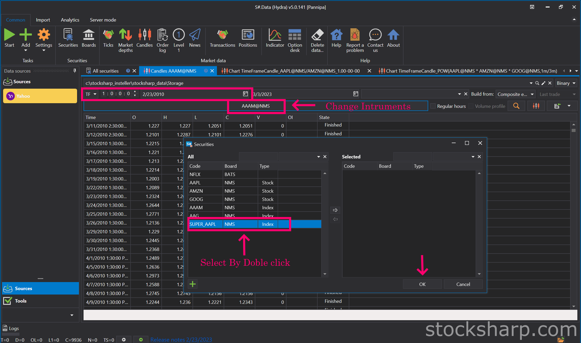This screenshot has height=343, width=581.
Task: Move security to Selected with right arrow
Action: (335, 210)
